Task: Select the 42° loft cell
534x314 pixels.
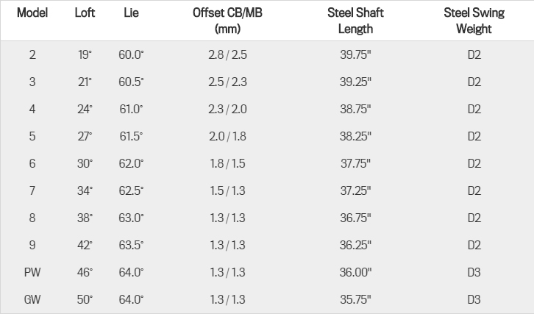Action: coord(85,245)
